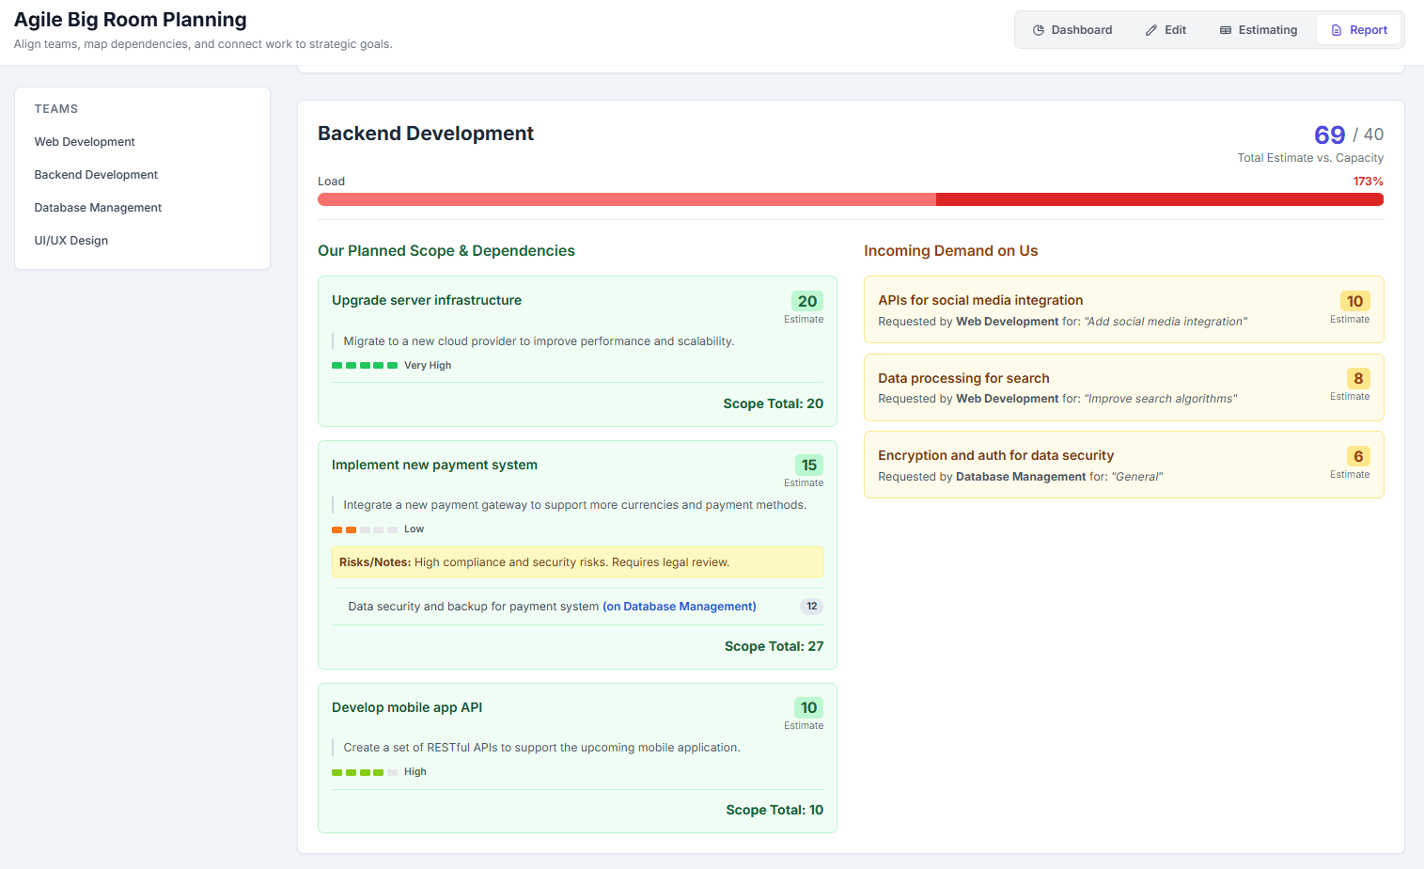Click the Agile Big Room Planning title
This screenshot has height=869, width=1424.
(x=130, y=19)
